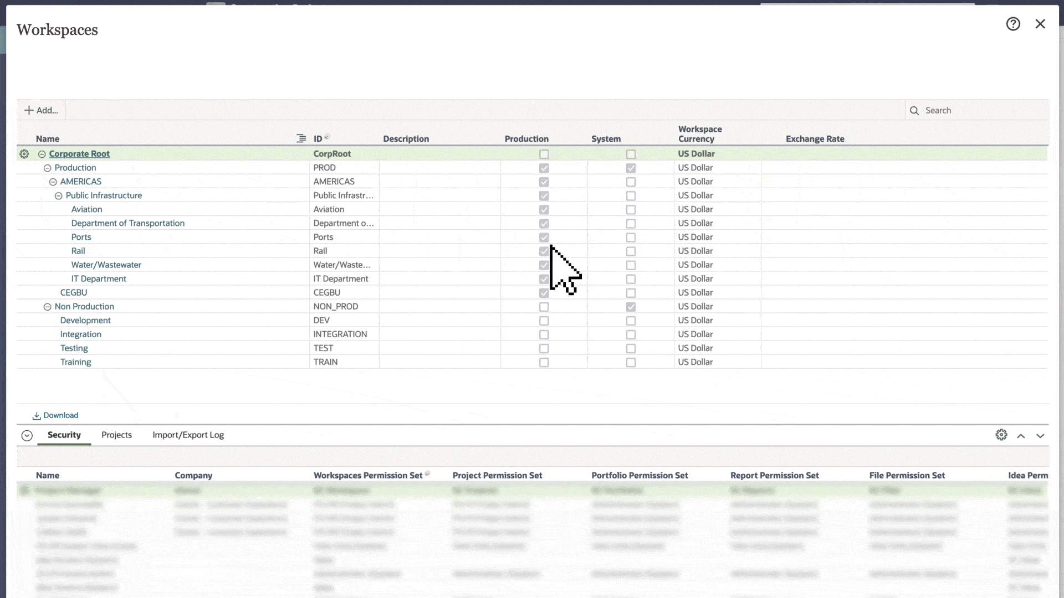Switch to the Projects tab

pyautogui.click(x=116, y=435)
